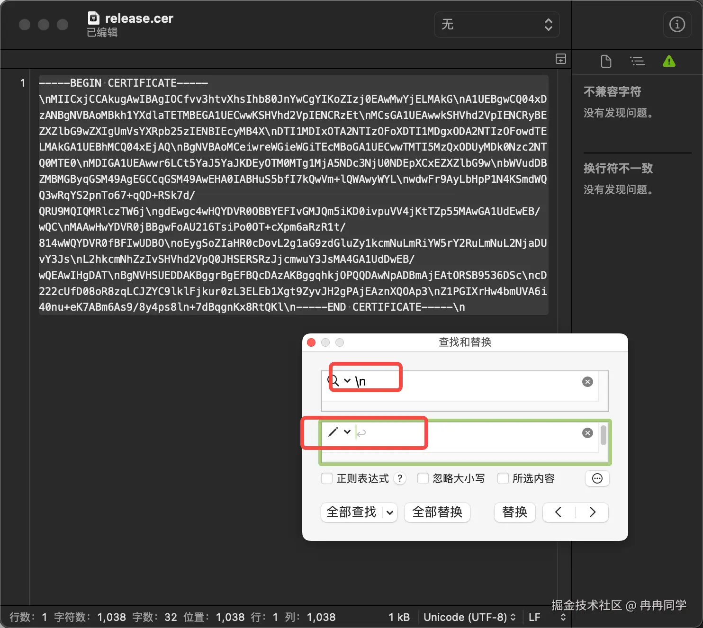Viewport: 703px width, 628px height.
Task: Show the document inspector pane
Action: [x=606, y=61]
